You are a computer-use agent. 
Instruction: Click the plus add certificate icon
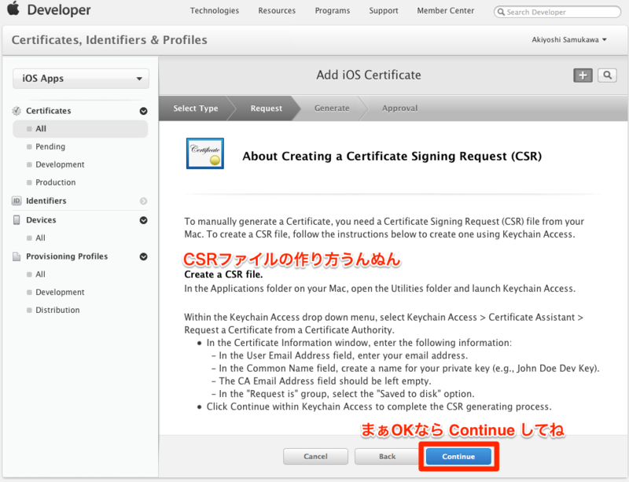(x=583, y=75)
